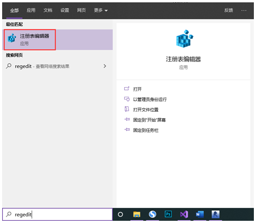Switch to the 网页 tab
The height and width of the screenshot is (224, 256).
click(x=81, y=10)
